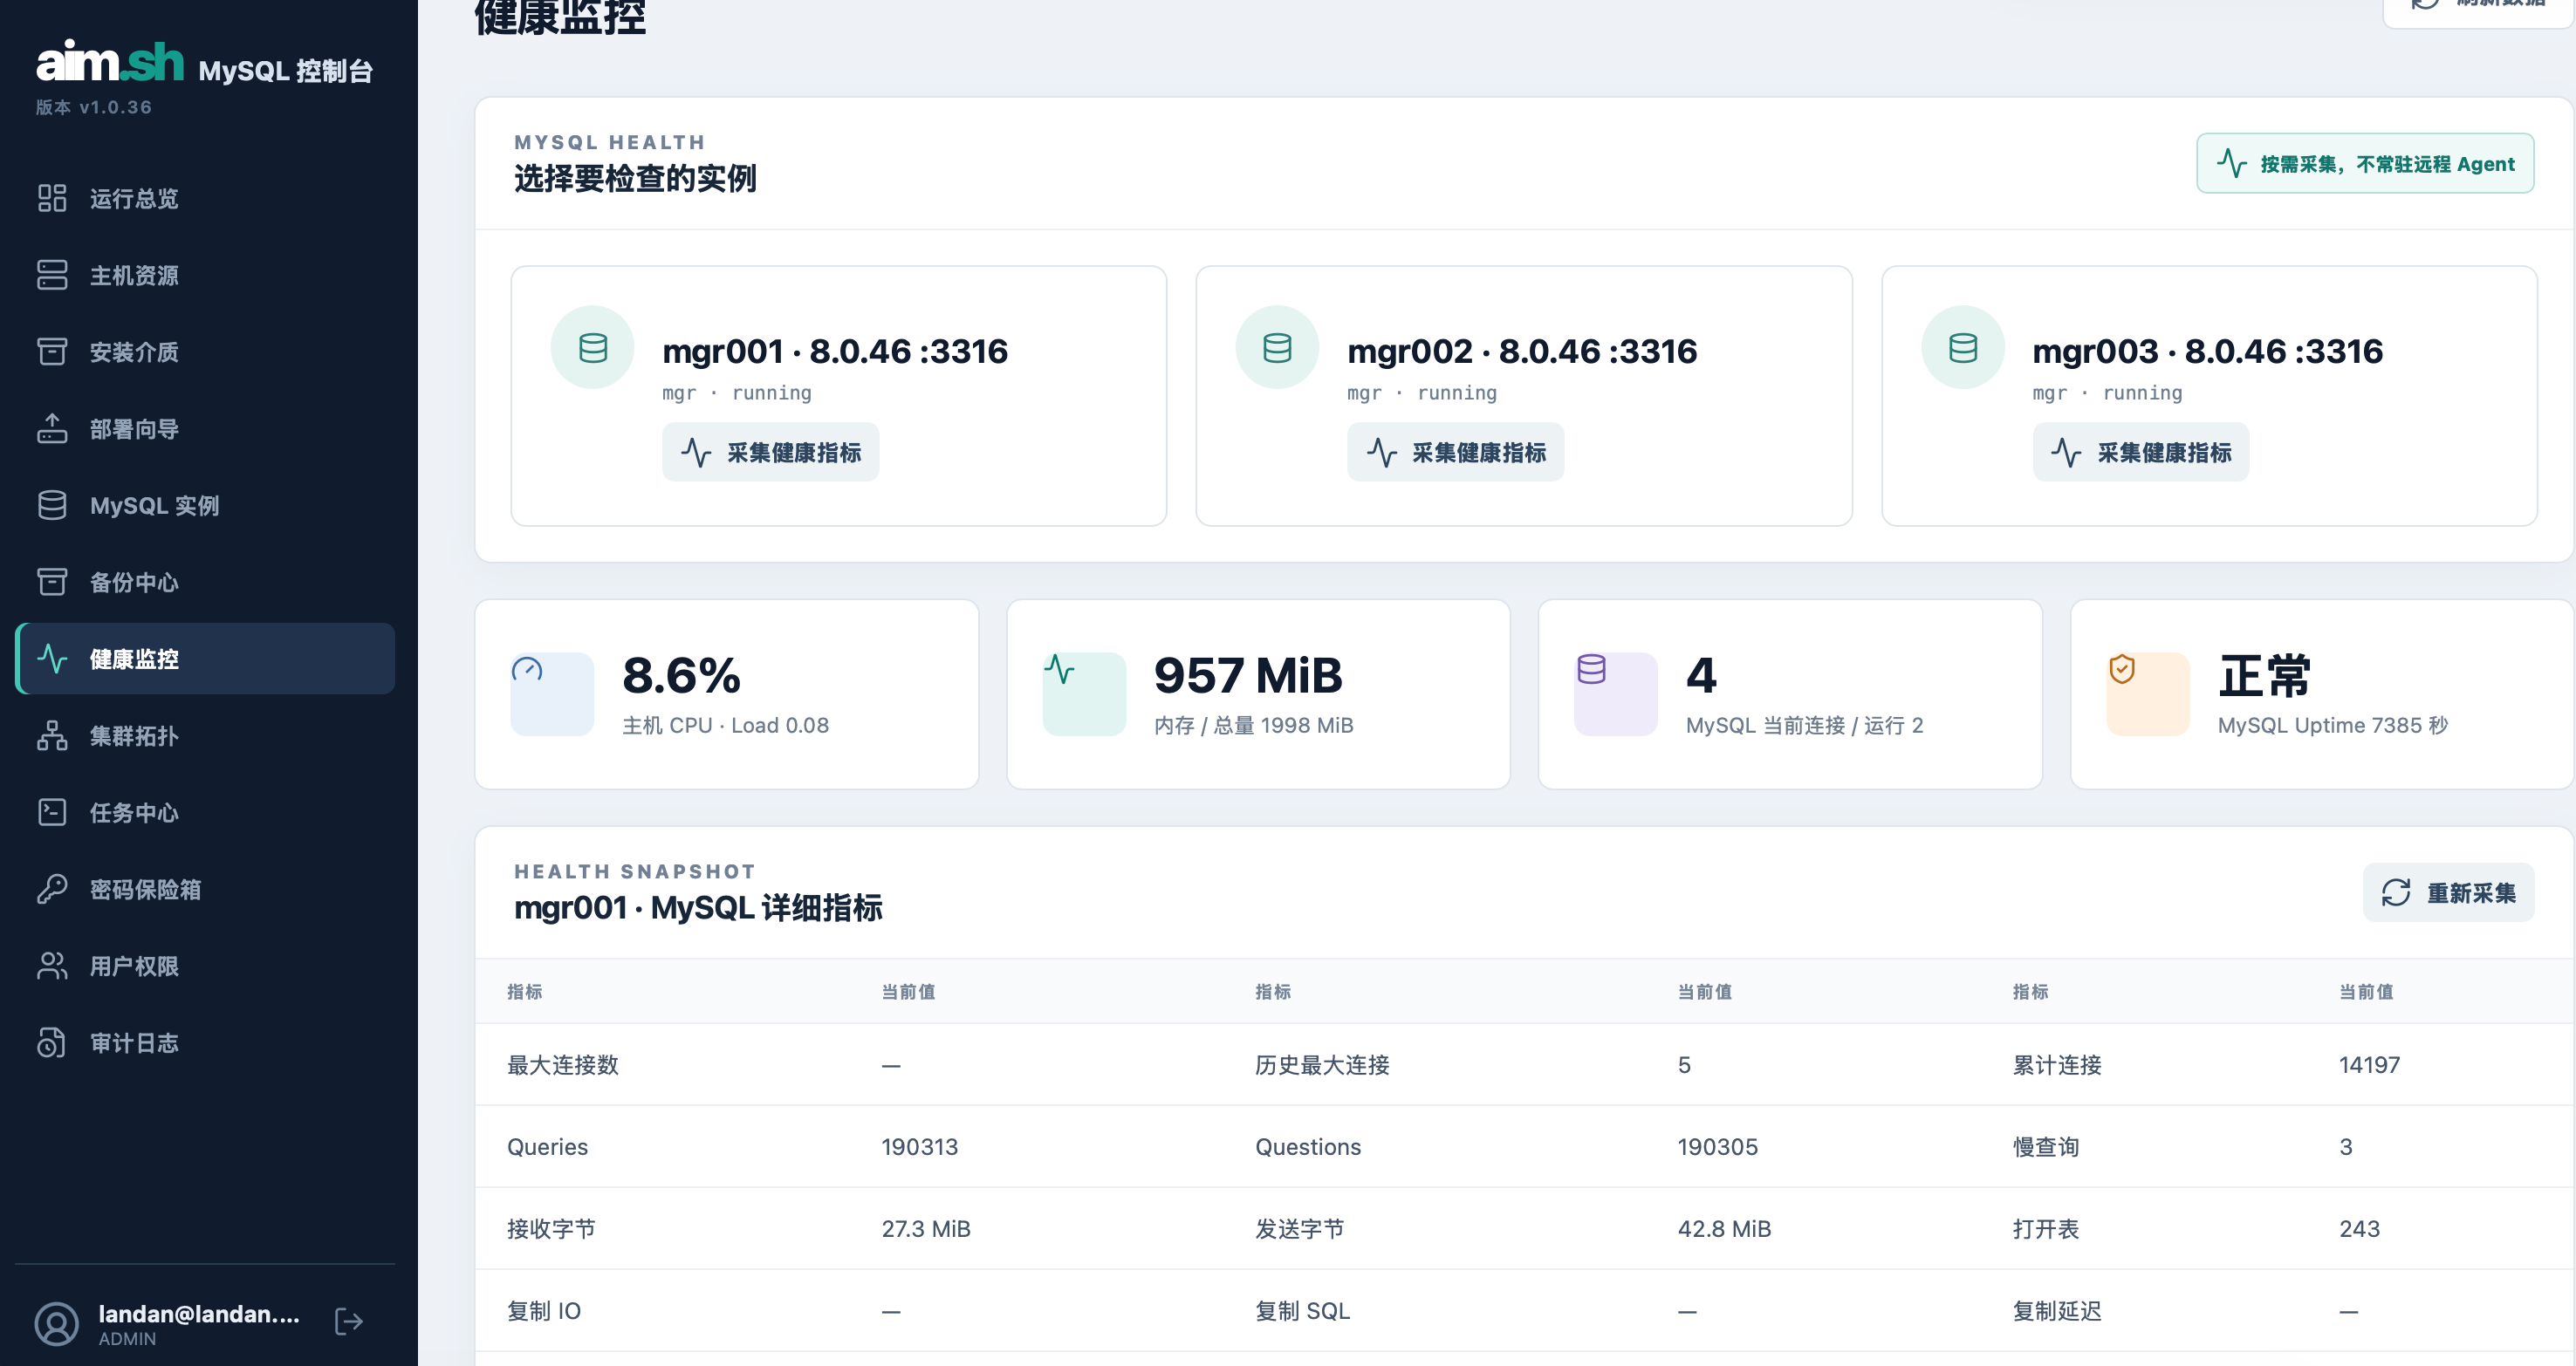
Task: Go to 审计日志 page
Action: 205,1042
